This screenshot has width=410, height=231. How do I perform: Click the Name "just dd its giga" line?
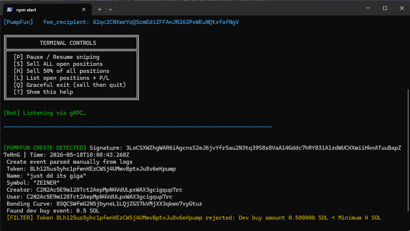pyautogui.click(x=46, y=176)
